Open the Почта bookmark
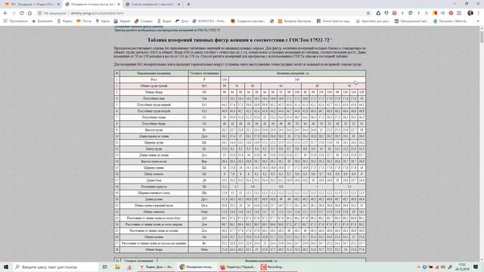 click(x=84, y=21)
